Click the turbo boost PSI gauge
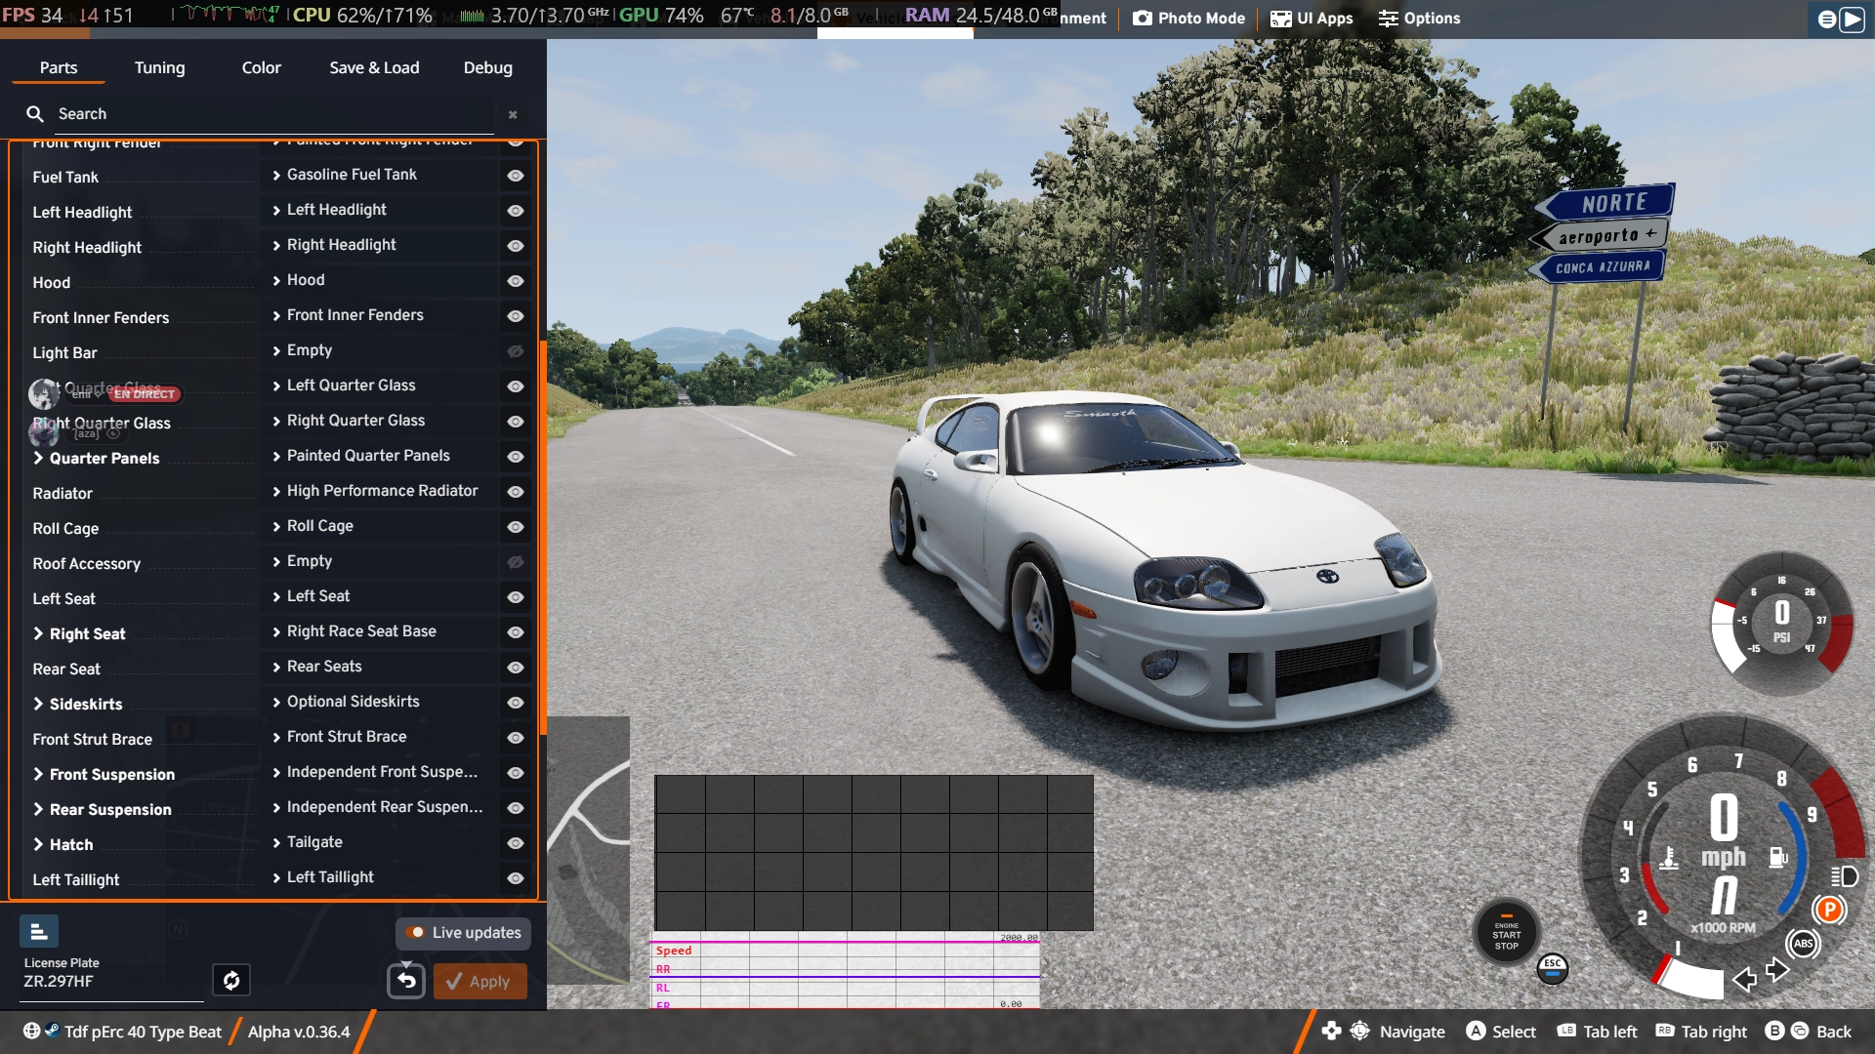1875x1054 pixels. pos(1781,623)
